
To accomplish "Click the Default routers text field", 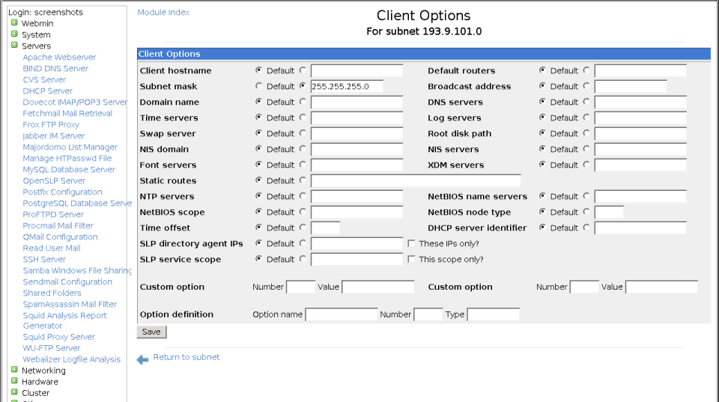I will 640,70.
